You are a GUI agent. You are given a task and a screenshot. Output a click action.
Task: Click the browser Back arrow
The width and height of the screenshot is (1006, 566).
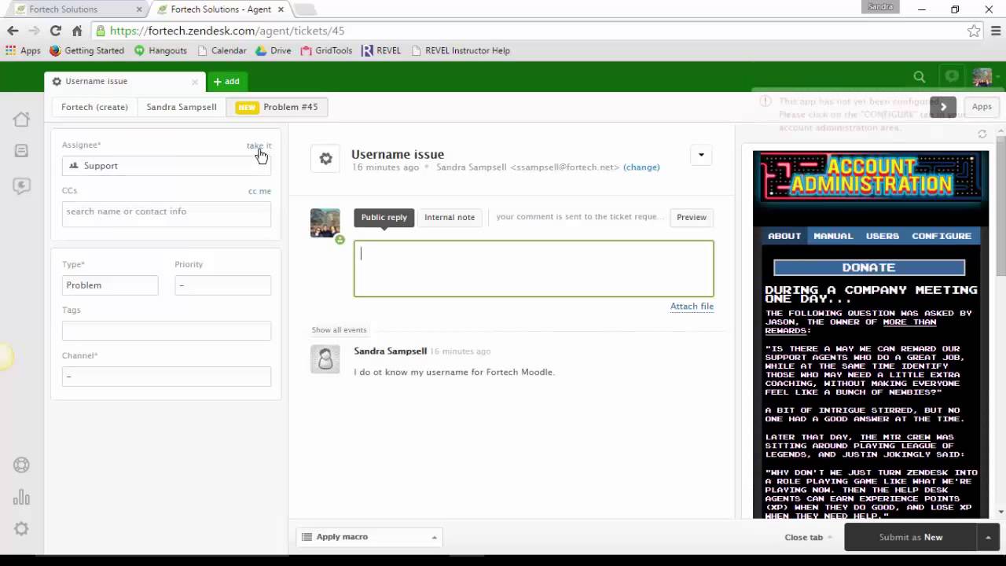[13, 31]
